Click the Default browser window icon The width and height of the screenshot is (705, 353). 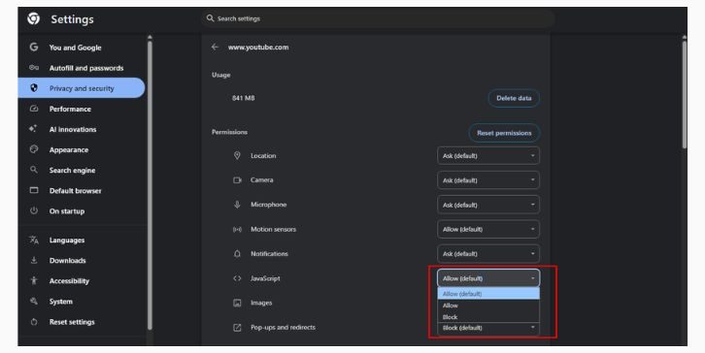pyautogui.click(x=34, y=190)
